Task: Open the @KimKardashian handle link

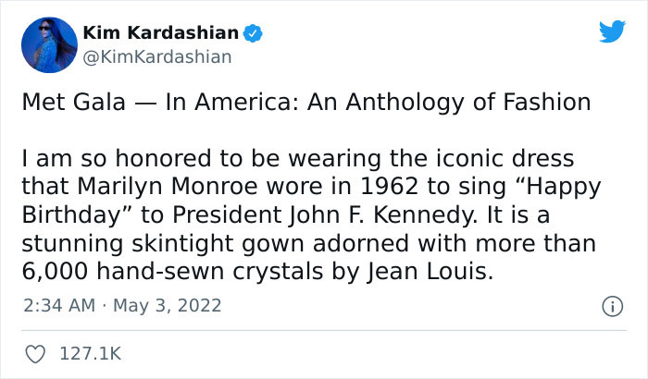Action: tap(156, 57)
